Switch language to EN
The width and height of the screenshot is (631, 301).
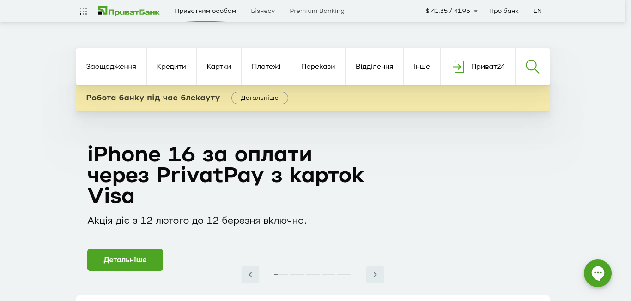click(x=538, y=11)
